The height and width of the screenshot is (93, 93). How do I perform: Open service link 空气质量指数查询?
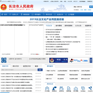[x=86, y=75]
